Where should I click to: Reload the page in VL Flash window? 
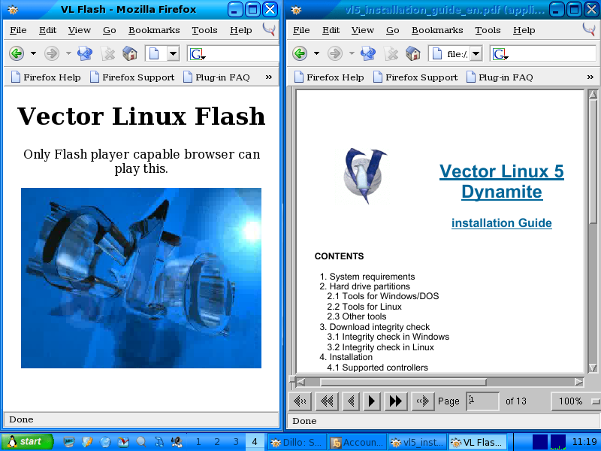(x=85, y=53)
